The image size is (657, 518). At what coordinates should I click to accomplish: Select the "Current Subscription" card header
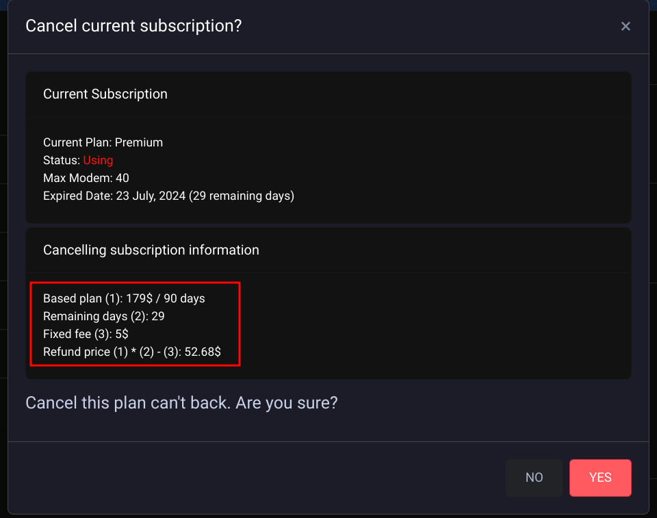click(105, 94)
